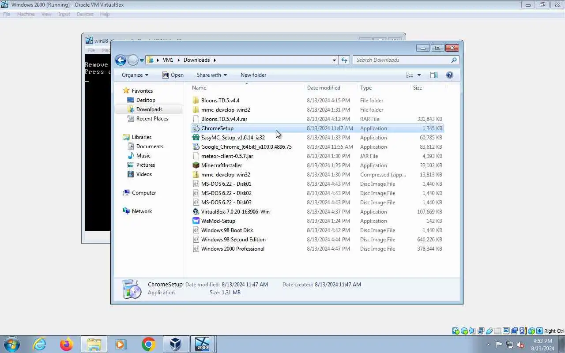Click the VirtualBox display status icon

coord(506,331)
